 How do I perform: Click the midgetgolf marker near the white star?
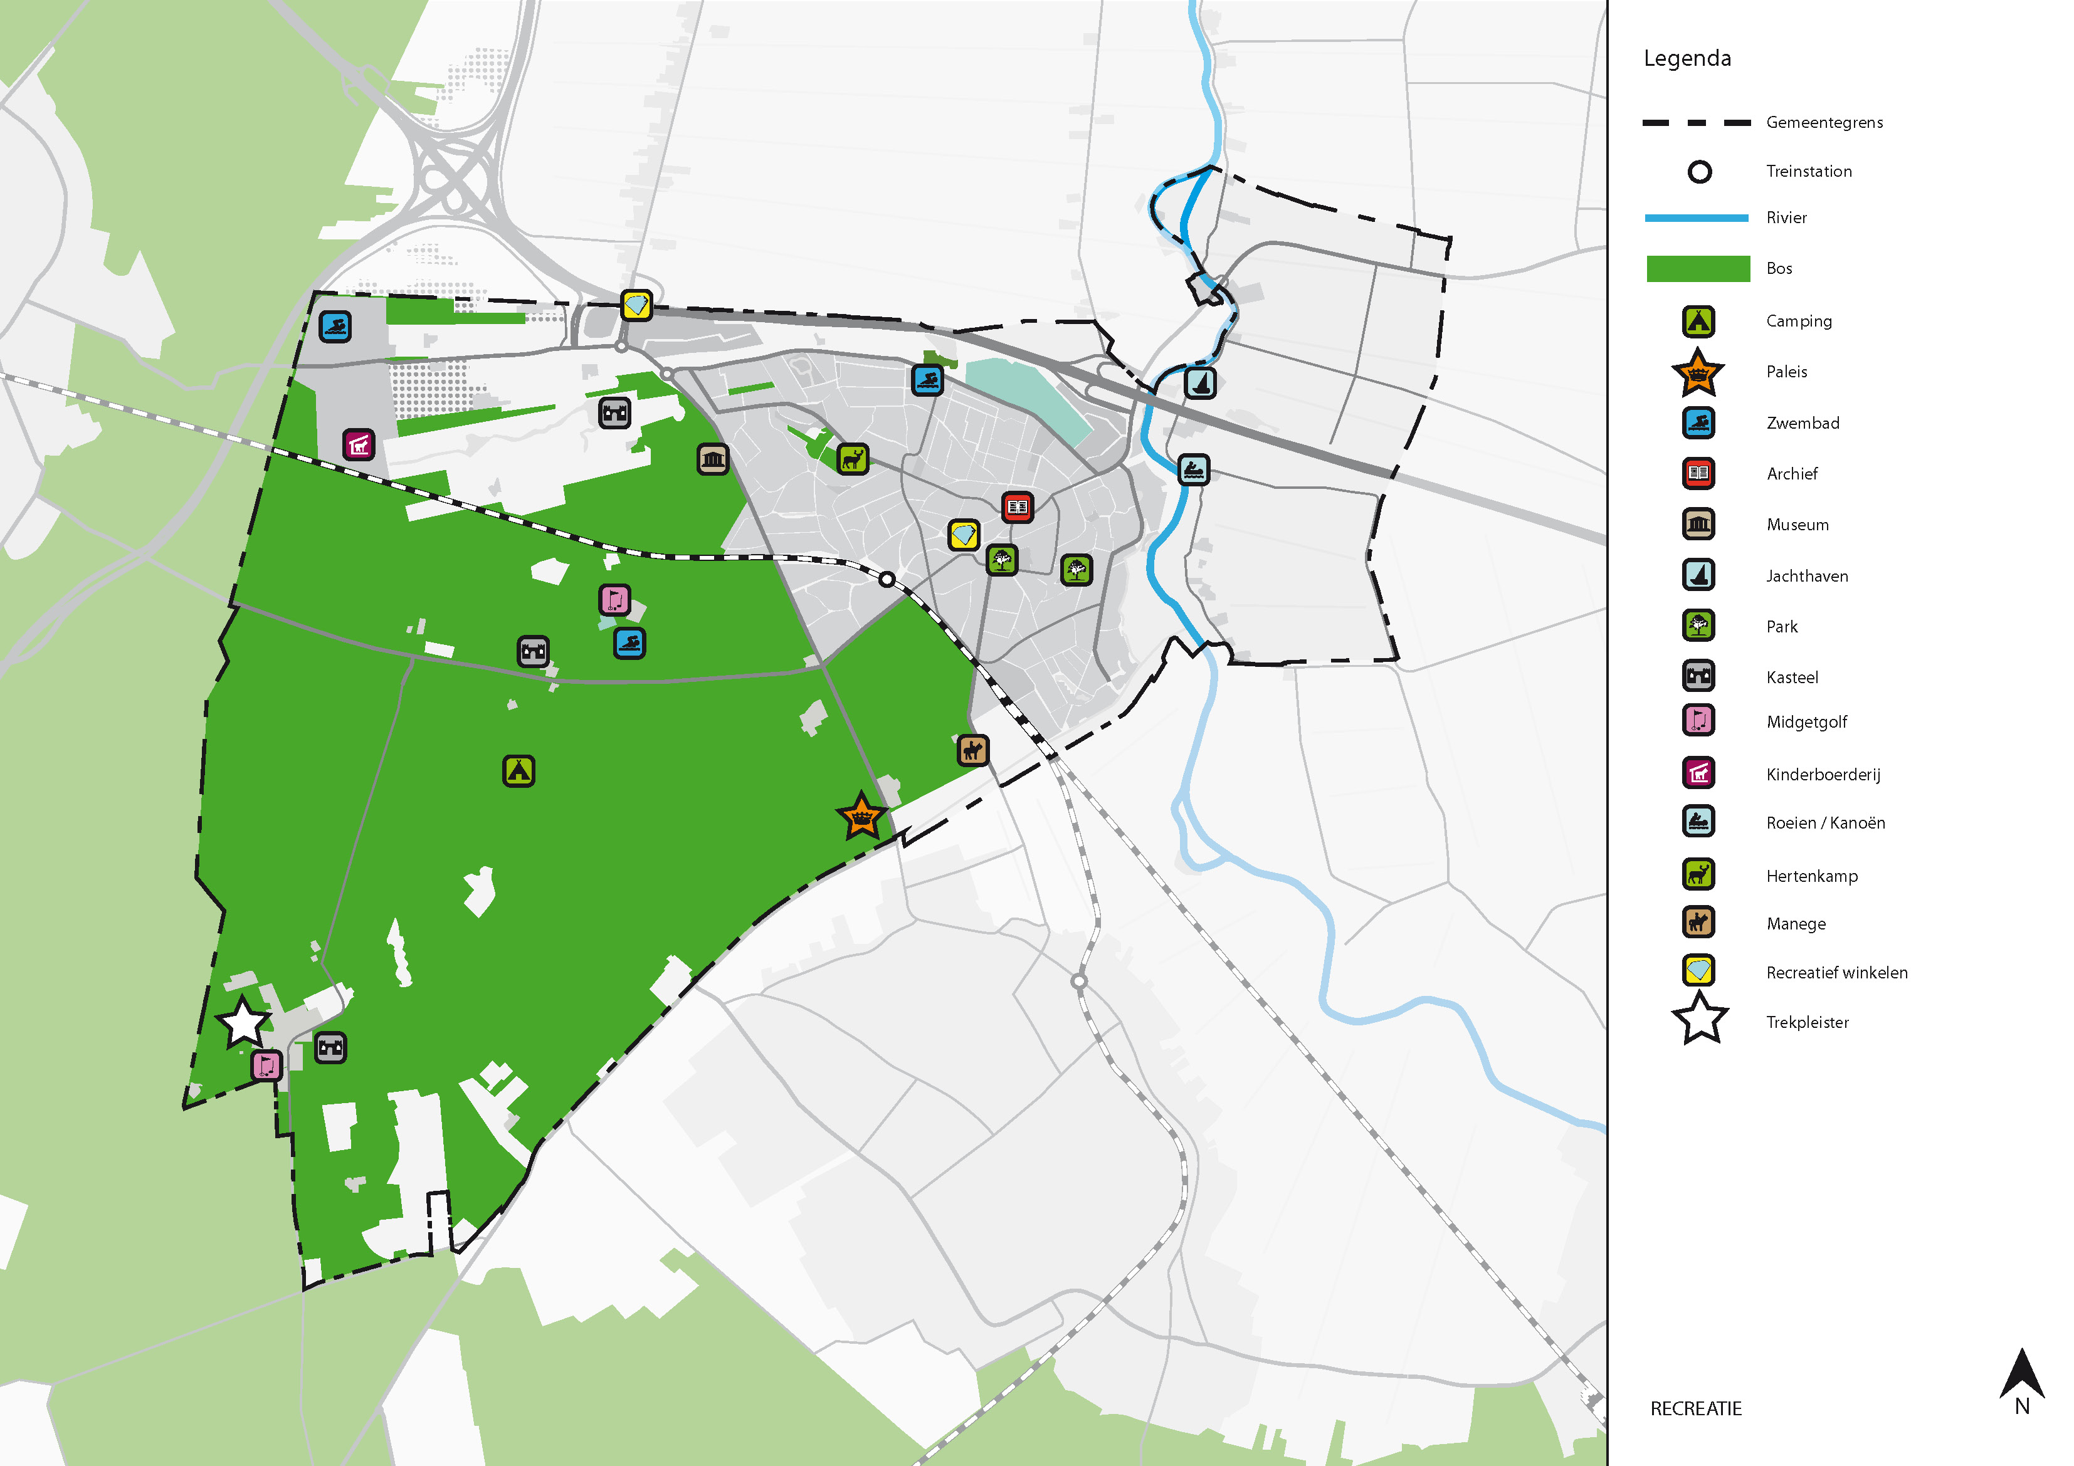click(266, 1066)
